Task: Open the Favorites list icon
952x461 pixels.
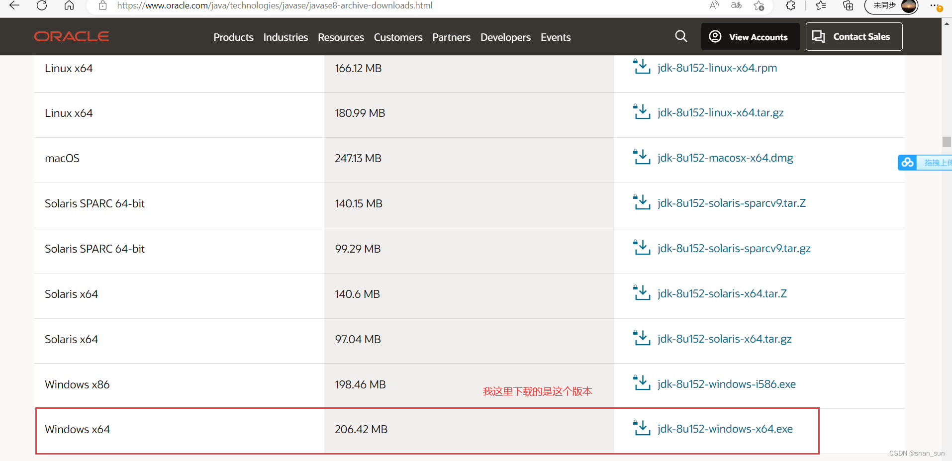Action: tap(821, 5)
